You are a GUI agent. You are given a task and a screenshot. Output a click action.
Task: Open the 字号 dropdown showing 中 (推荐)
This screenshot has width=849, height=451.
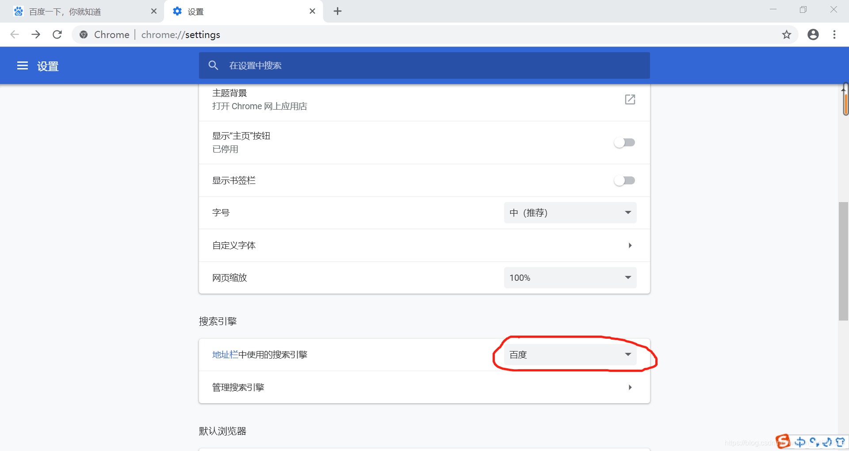point(570,213)
